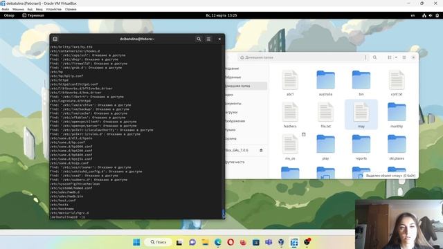
Task: Click the volume icon in the GNOME top bar
Action: [x=431, y=15]
